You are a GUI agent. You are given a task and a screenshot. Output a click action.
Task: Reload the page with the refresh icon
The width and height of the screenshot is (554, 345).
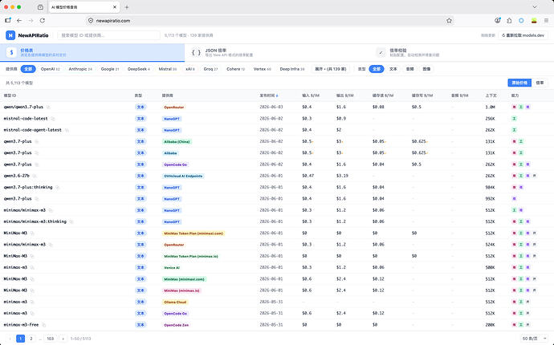pos(43,21)
